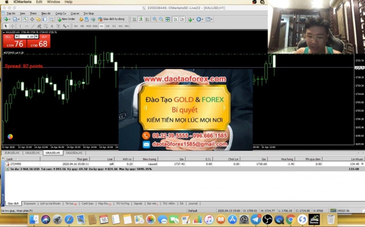Toggle the chart shift icon
365x227 pixels.
[x=182, y=19]
